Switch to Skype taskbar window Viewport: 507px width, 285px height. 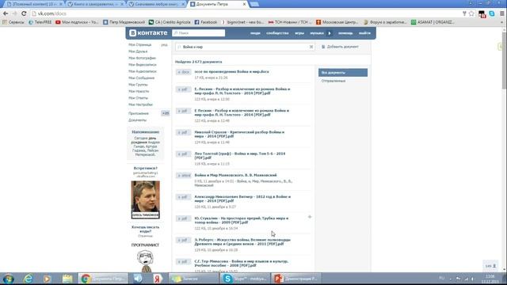(x=245, y=279)
